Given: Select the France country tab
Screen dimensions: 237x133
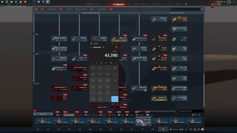Looking at the screenshot, I should pyautogui.click(x=130, y=115).
